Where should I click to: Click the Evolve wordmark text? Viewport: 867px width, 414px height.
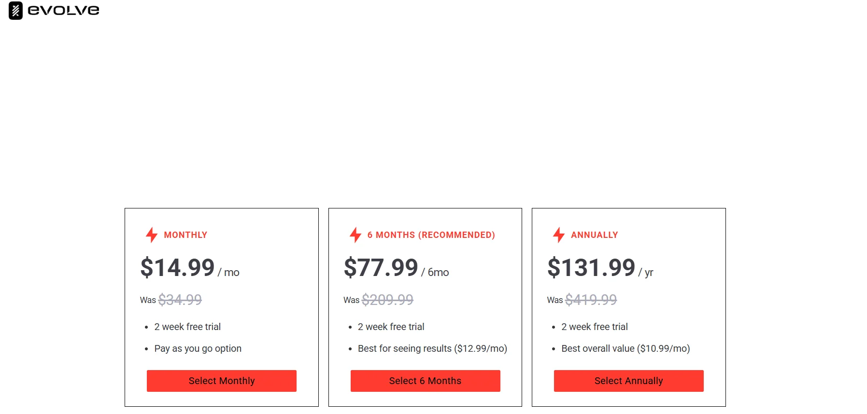click(x=63, y=10)
